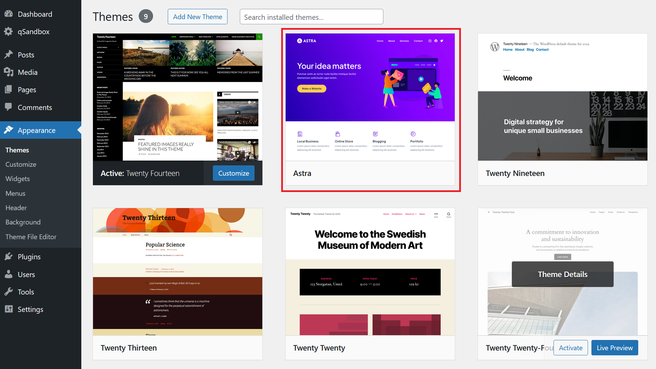Open Widgets submenu link

[17, 179]
